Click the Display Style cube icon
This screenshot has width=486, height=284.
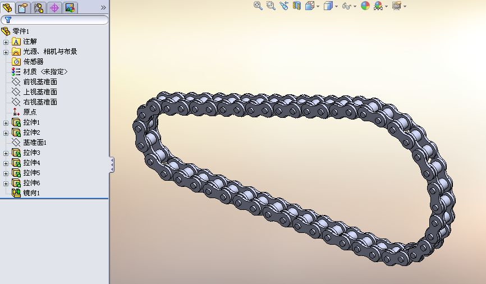[x=328, y=6]
